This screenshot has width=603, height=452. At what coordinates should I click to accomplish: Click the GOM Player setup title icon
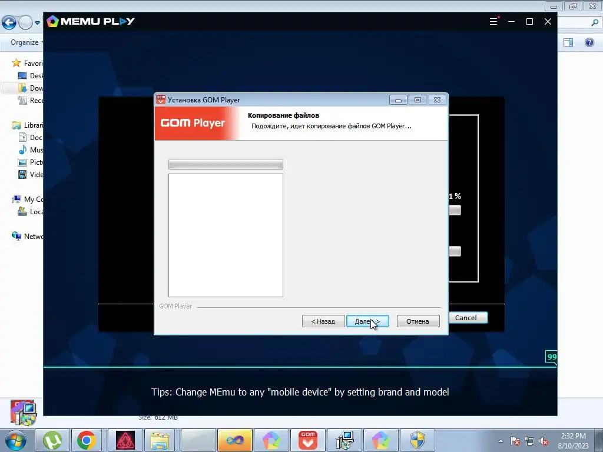pyautogui.click(x=161, y=100)
